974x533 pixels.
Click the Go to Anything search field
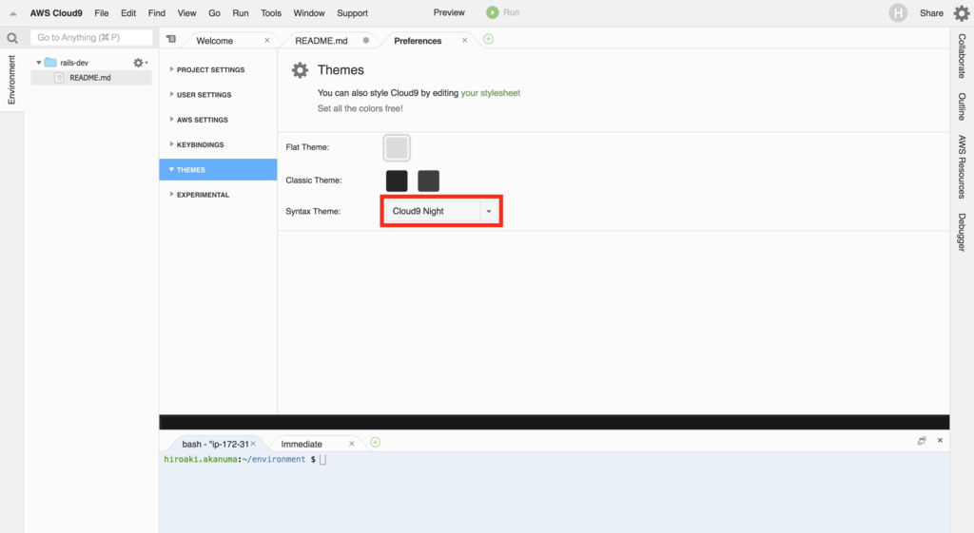[91, 37]
